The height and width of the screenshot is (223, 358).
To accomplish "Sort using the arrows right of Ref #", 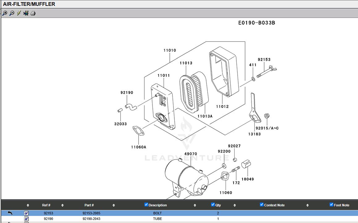I will tap(62, 205).
